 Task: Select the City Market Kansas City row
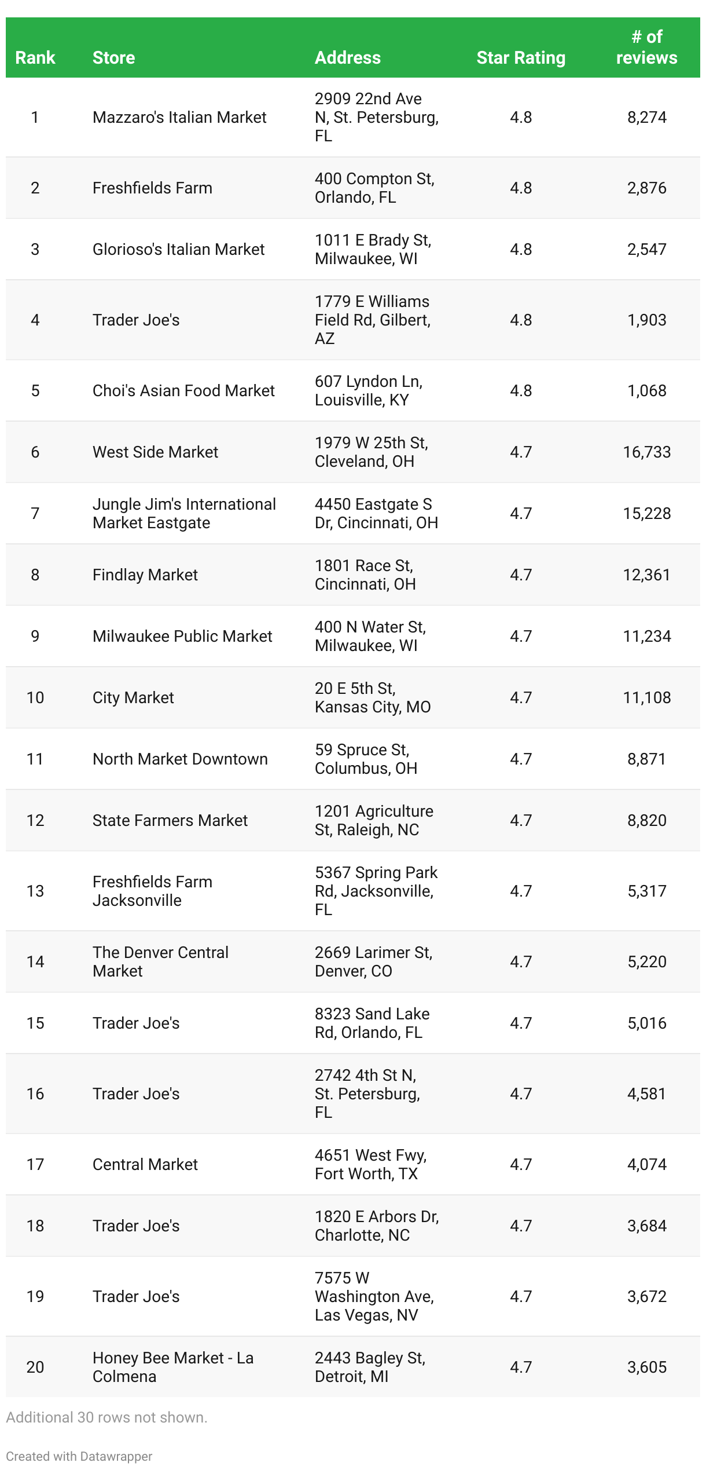click(x=353, y=697)
